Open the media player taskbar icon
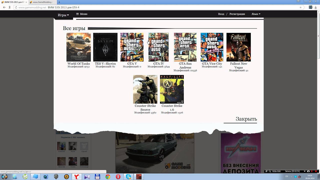 pyautogui.click(x=46, y=177)
